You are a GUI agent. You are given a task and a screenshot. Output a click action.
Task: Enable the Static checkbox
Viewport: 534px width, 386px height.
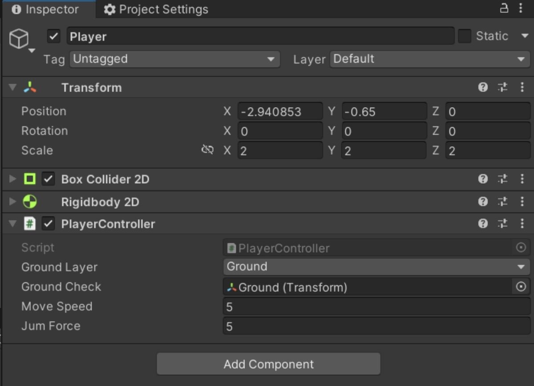pyautogui.click(x=465, y=36)
